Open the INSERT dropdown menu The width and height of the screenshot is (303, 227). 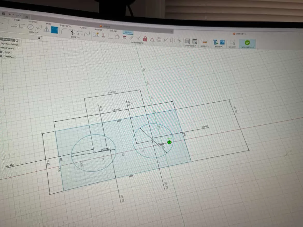click(219, 47)
